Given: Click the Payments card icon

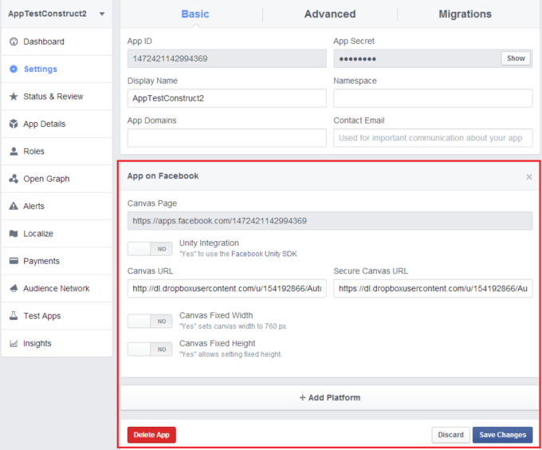Looking at the screenshot, I should point(14,261).
